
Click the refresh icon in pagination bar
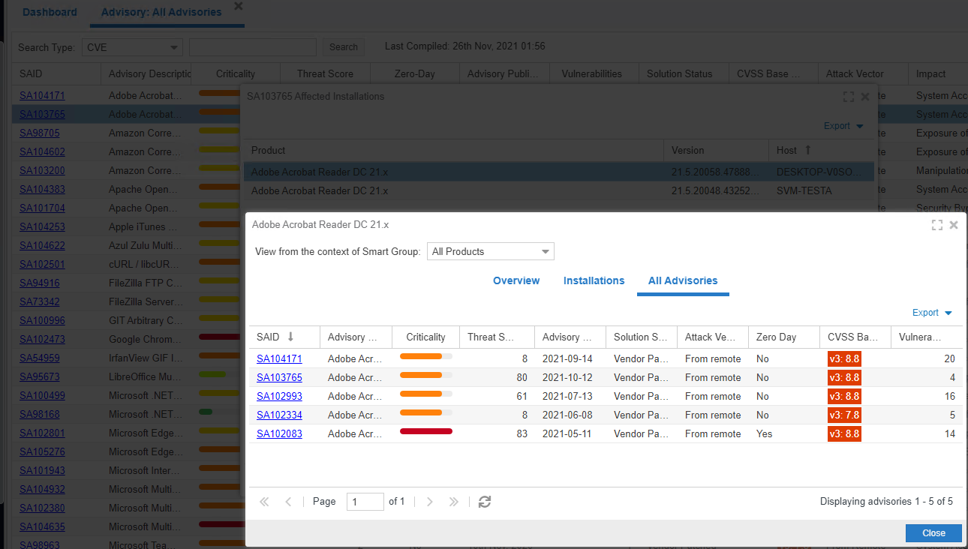(x=485, y=502)
